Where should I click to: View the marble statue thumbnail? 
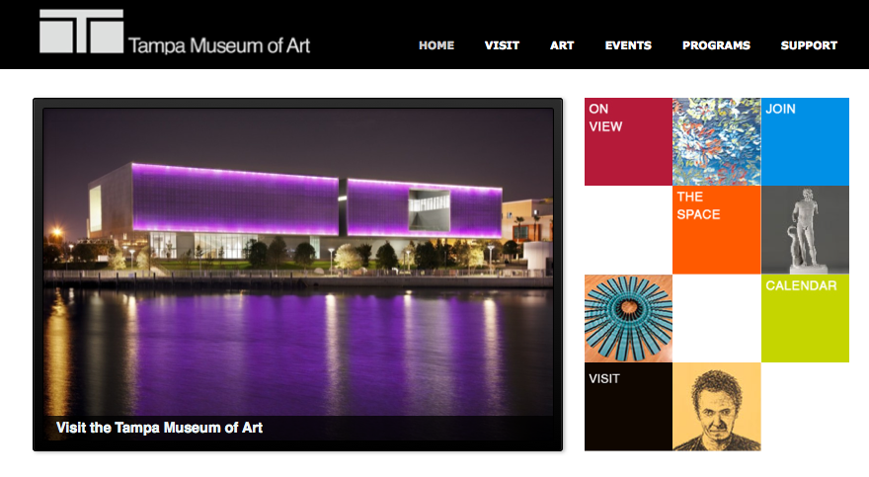(805, 230)
